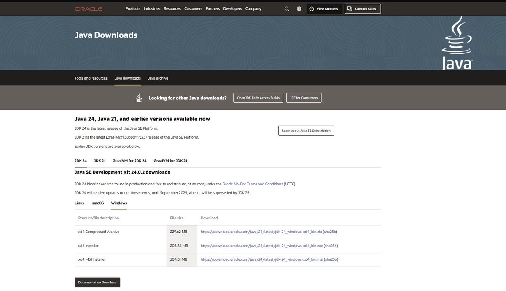Click the '204.61 MB' file size
Image resolution: width=506 pixels, height=291 pixels.
179,259
